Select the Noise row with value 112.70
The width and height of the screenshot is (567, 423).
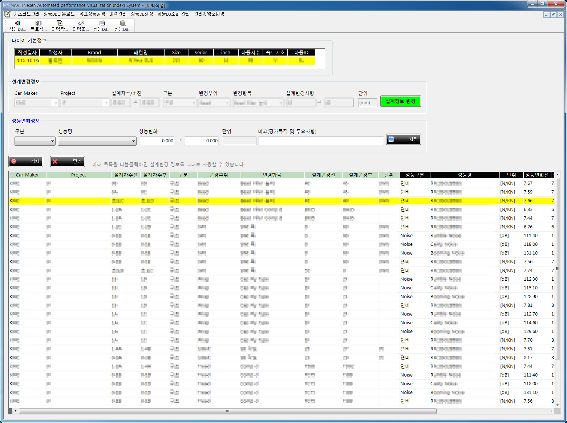tap(282, 314)
